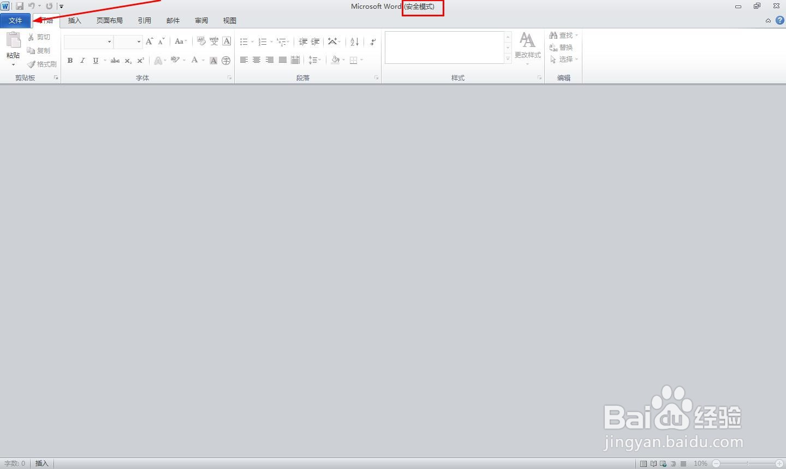The width and height of the screenshot is (786, 469).
Task: Click the 更改样式 change styles button
Action: pos(527,48)
